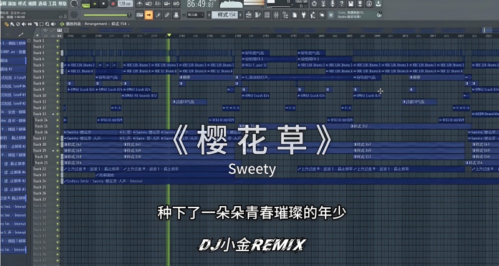Click the play button in transport
This screenshot has width=499, height=266.
point(95,4)
